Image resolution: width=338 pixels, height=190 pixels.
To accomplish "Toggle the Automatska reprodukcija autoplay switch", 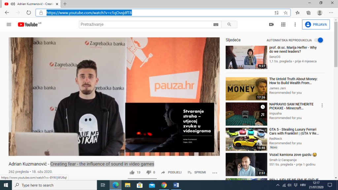I will click(319, 40).
